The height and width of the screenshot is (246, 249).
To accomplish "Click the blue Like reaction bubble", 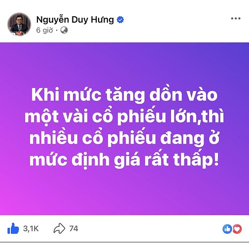I will point(227,229).
